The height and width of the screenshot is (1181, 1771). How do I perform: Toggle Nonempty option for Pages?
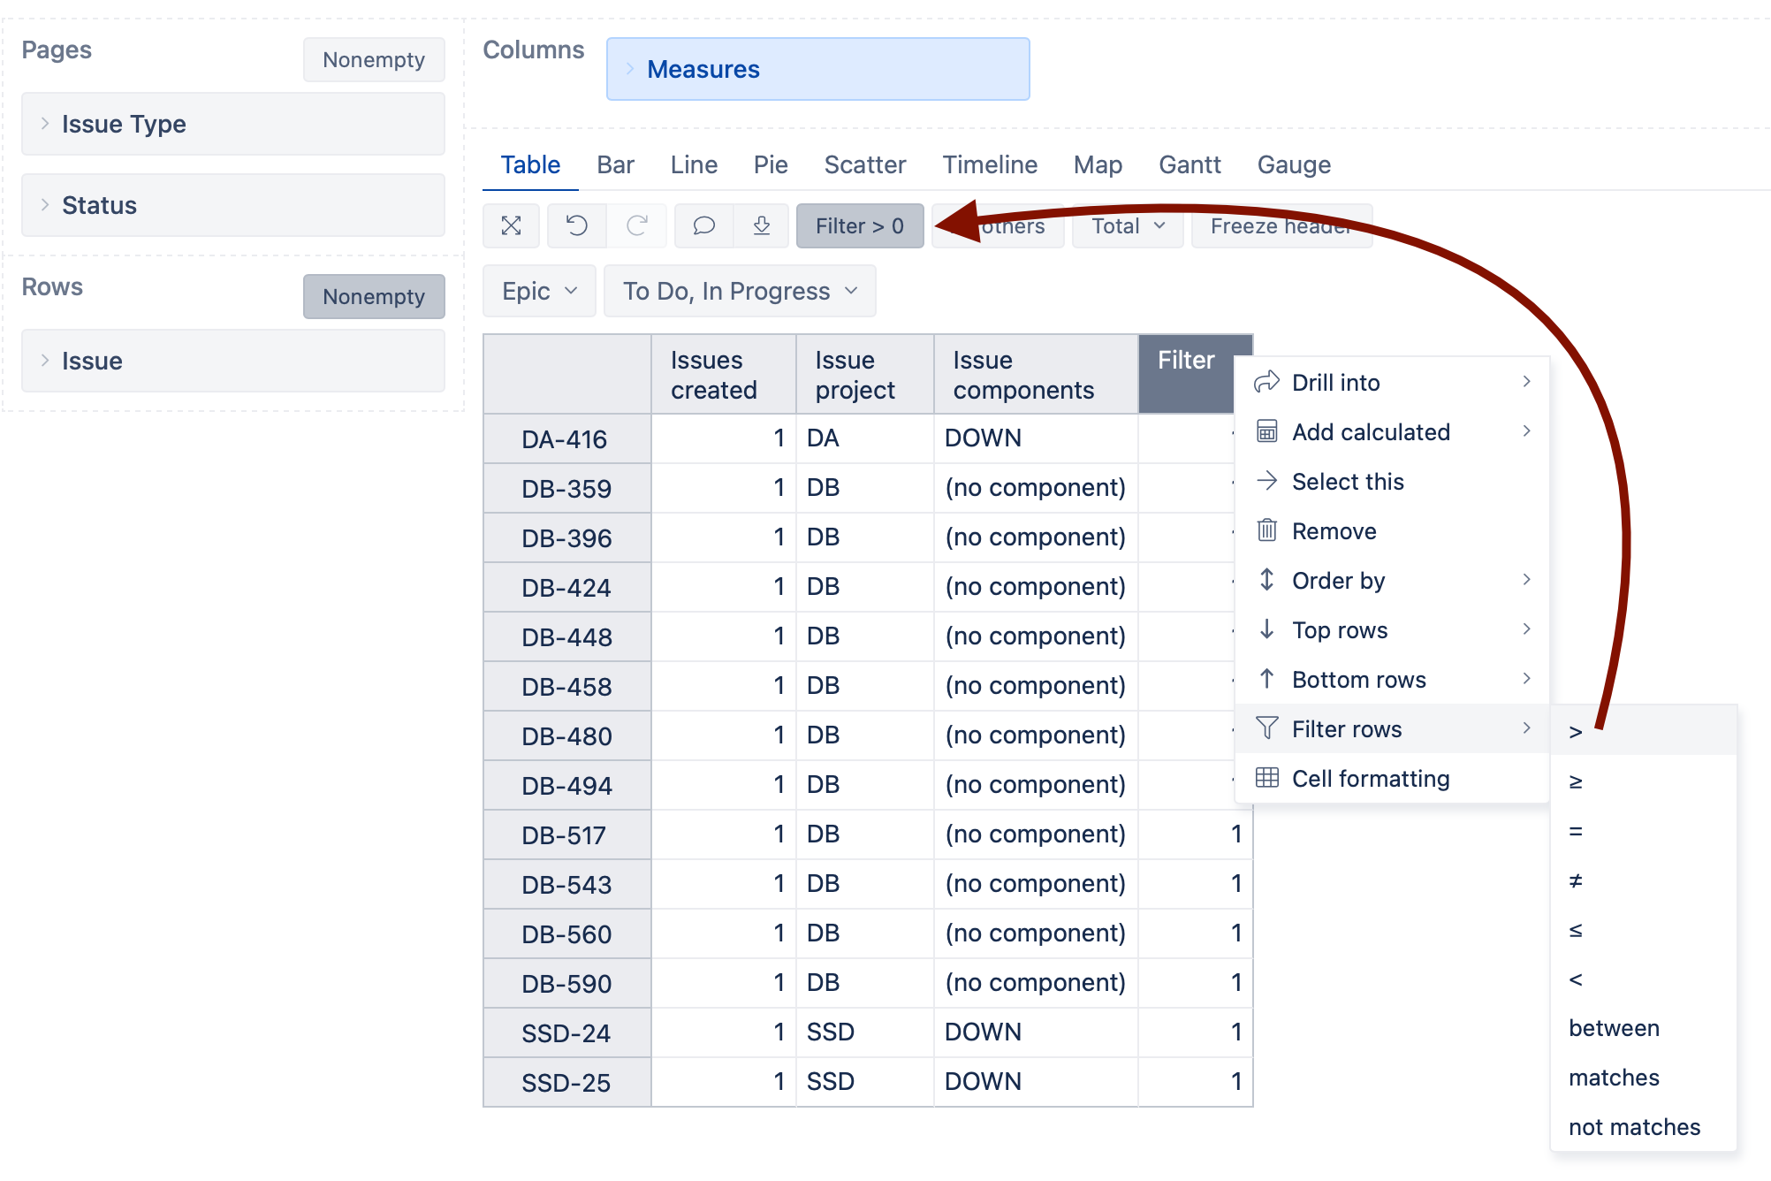point(374,60)
